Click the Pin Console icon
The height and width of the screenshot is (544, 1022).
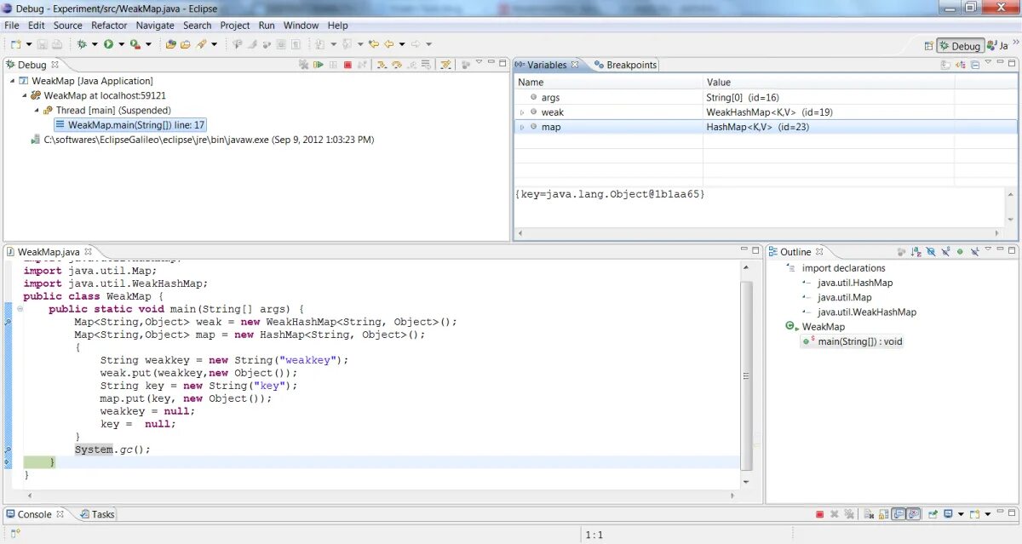[x=933, y=514]
